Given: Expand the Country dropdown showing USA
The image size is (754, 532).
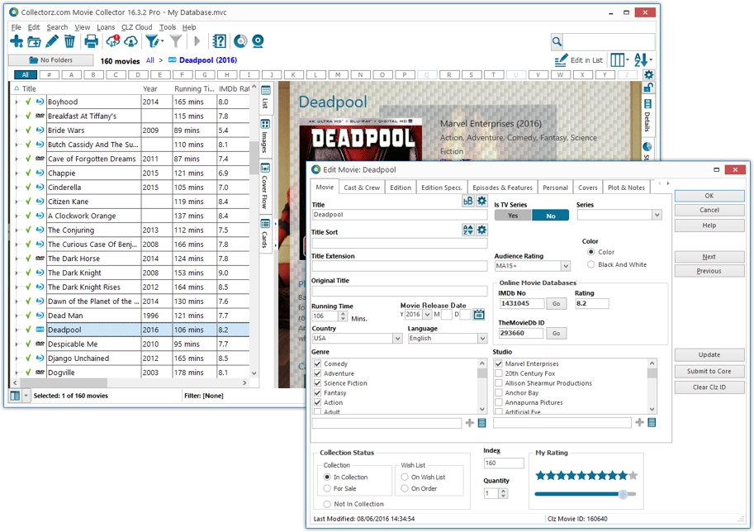Looking at the screenshot, I should pyautogui.click(x=397, y=339).
